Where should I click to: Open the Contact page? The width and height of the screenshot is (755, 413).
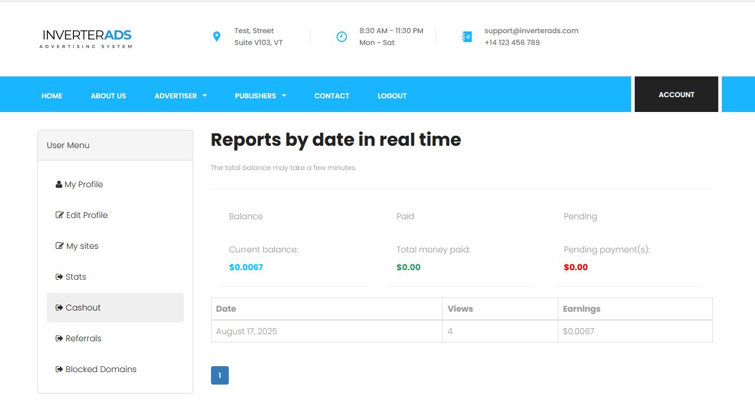pyautogui.click(x=331, y=95)
